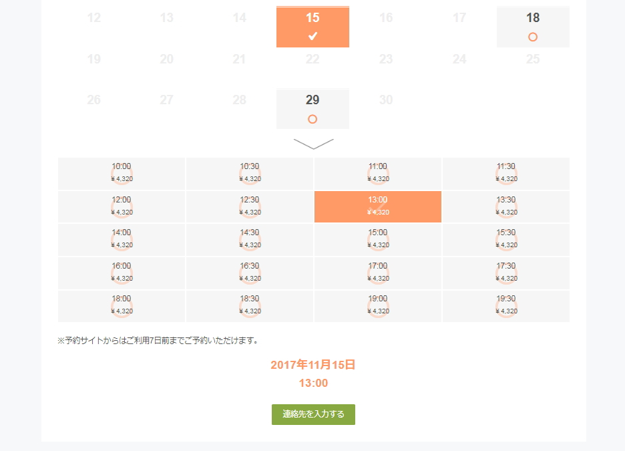Click the checkmark on selected date 15

[x=312, y=36]
